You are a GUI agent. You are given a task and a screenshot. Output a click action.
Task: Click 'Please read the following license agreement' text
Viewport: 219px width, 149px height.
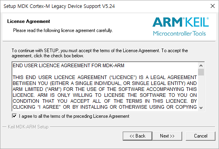click(63, 30)
